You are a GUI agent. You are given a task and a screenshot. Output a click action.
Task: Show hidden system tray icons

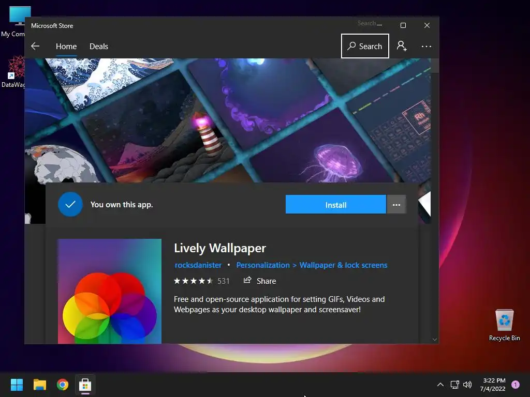[x=440, y=385]
